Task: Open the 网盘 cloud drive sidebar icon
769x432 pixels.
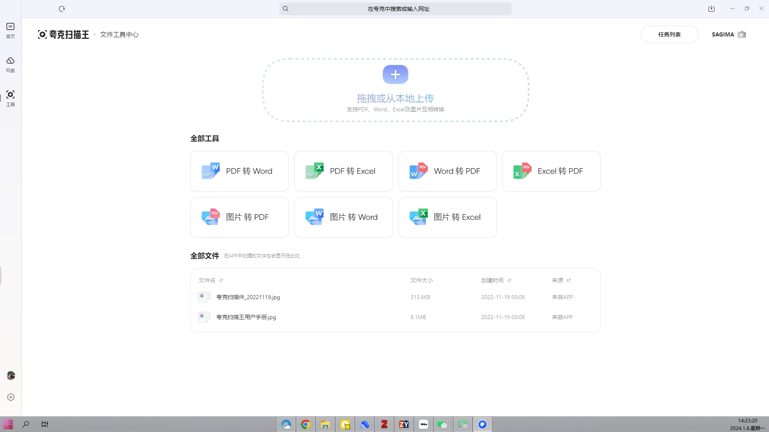Action: 10,64
